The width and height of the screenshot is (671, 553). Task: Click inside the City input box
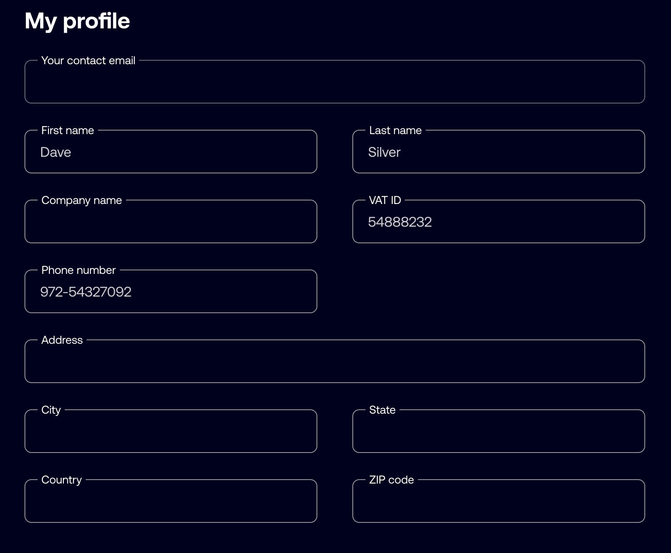click(171, 431)
